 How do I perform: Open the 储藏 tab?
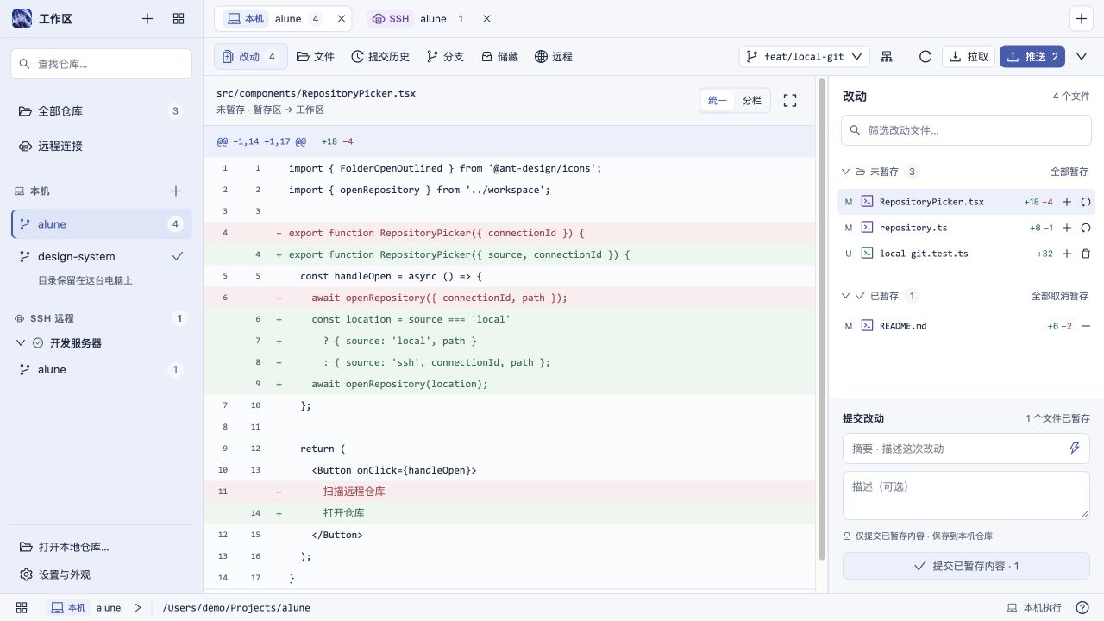[x=499, y=57]
